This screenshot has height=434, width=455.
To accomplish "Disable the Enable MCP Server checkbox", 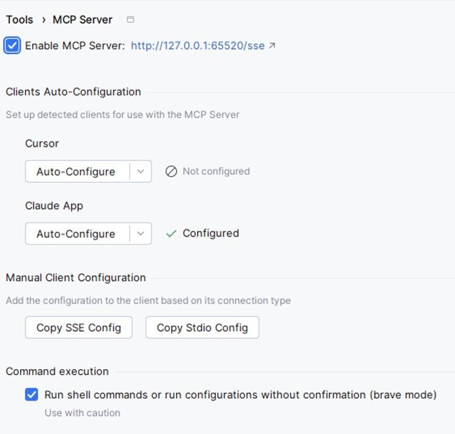I will point(12,46).
